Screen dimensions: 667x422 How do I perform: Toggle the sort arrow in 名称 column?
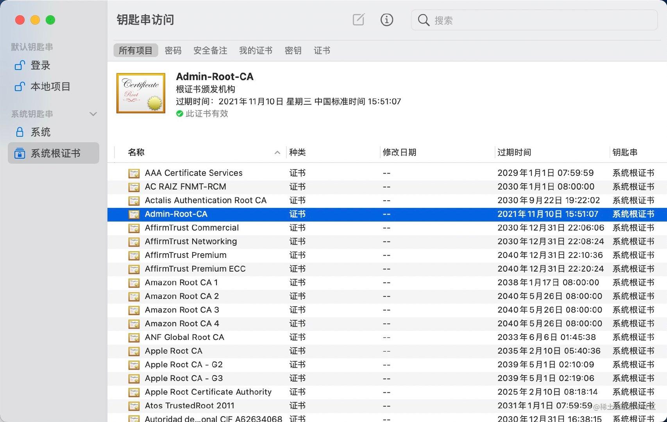277,152
